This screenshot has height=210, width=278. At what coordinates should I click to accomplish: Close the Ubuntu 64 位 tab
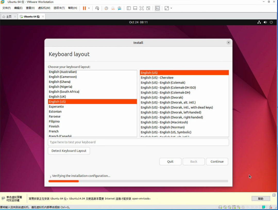point(43,16)
